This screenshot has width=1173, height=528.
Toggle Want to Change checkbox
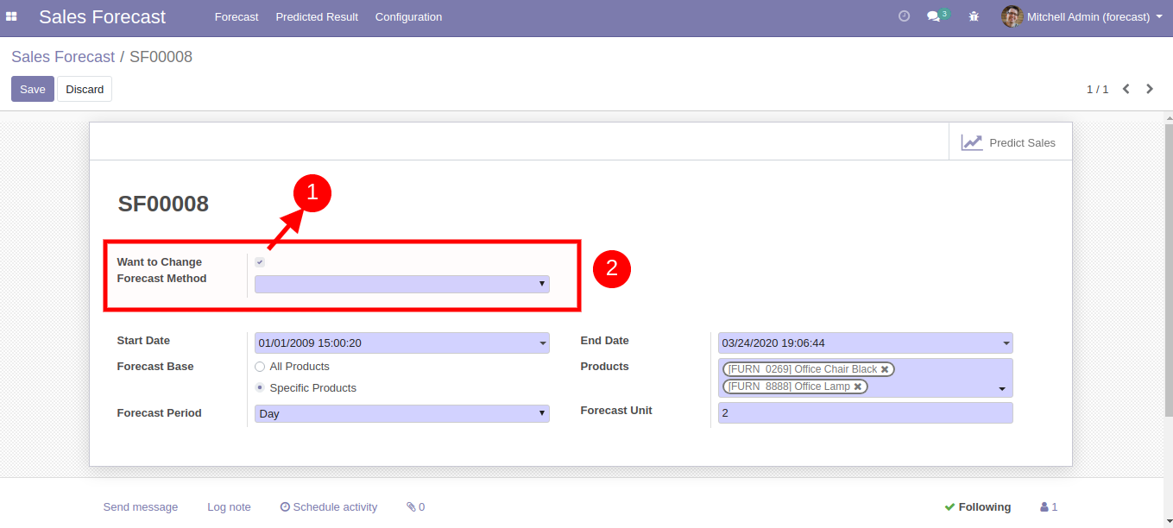click(x=260, y=262)
